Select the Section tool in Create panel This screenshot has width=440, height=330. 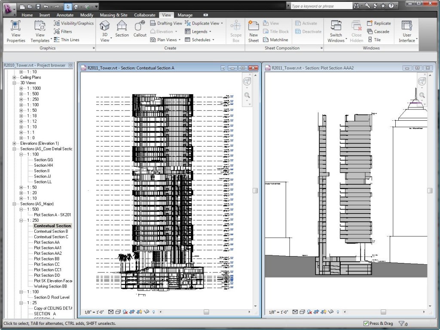(122, 29)
